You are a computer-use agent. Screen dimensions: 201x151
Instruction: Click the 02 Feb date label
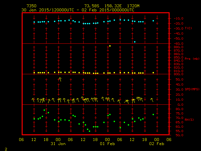[156, 144]
